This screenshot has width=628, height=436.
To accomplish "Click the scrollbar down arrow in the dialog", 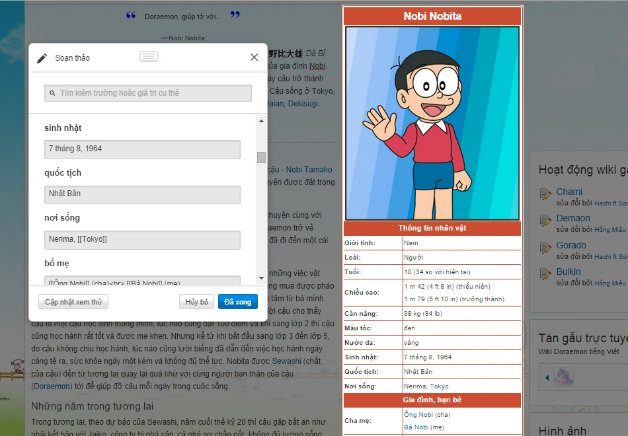I will (261, 278).
